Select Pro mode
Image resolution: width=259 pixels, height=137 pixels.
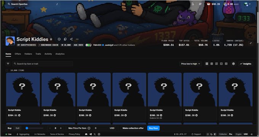pyautogui.click(x=230, y=134)
